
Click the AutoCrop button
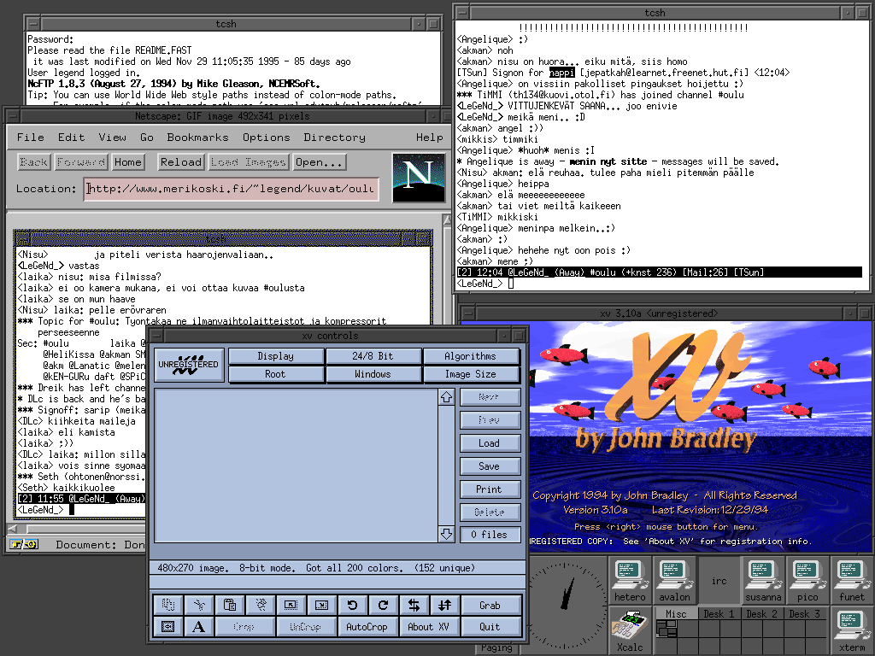(x=367, y=627)
